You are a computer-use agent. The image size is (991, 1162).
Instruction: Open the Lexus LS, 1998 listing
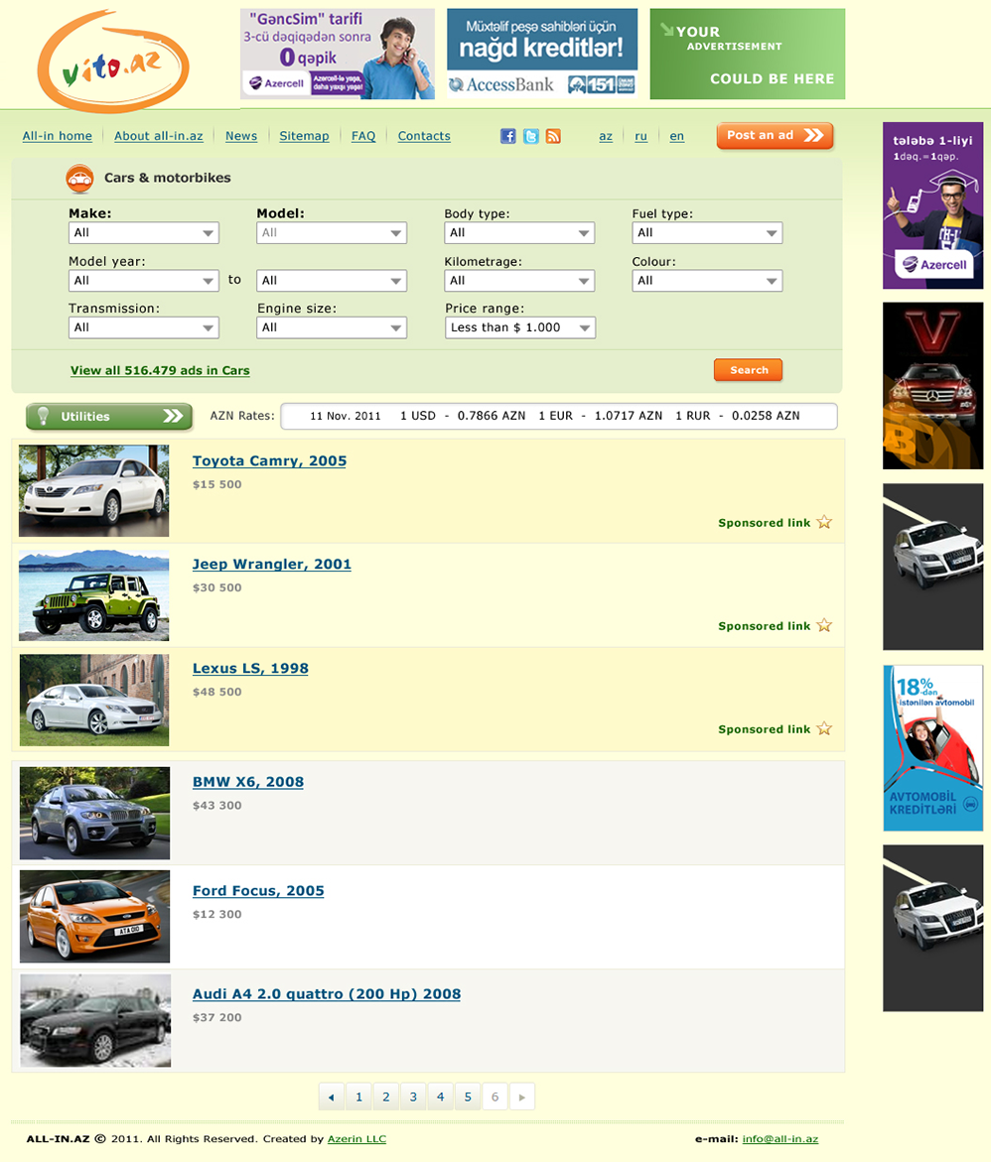[250, 668]
